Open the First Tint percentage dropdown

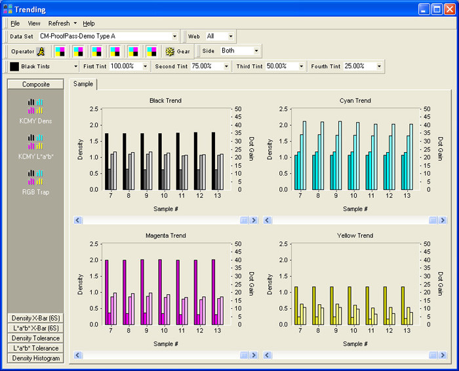145,66
